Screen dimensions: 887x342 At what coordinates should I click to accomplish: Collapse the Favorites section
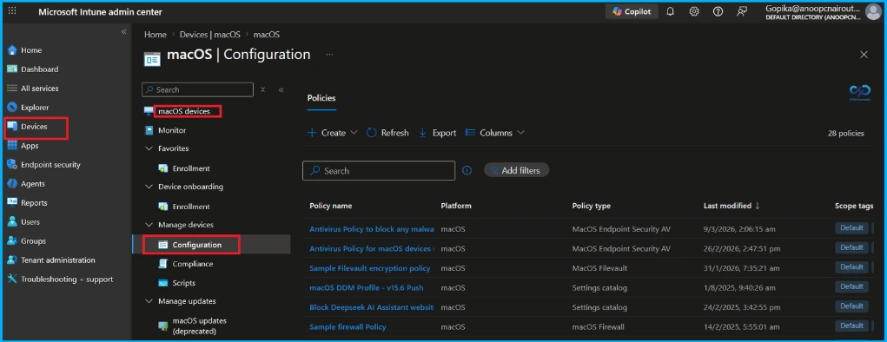click(x=149, y=148)
